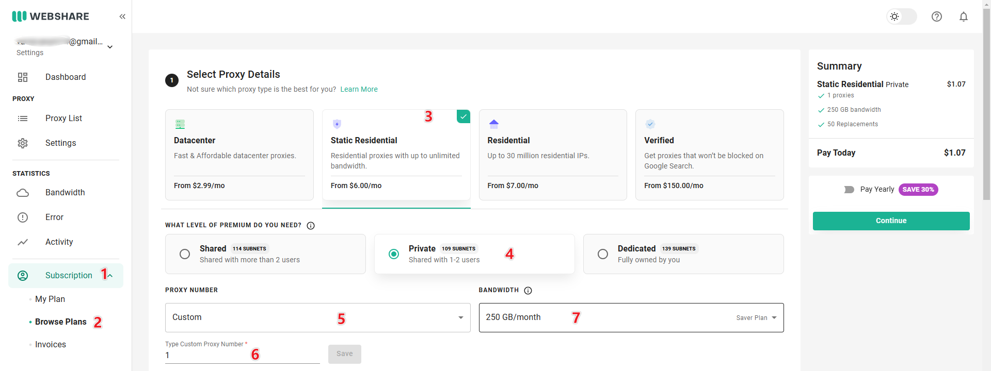
Task: Select Browse Plans submenu item
Action: pos(61,322)
